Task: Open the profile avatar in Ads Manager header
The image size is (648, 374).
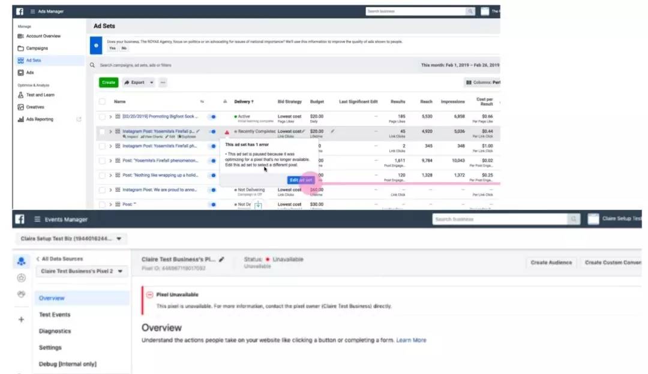Action: (485, 11)
